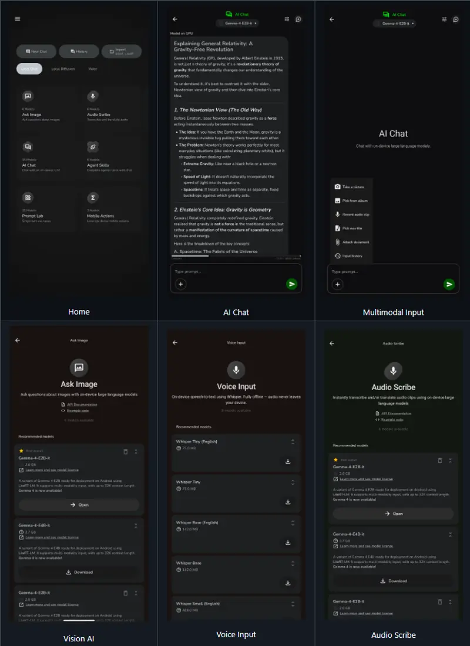Open History from the Home screen
Viewport: 470px width, 646px height.
click(79, 52)
